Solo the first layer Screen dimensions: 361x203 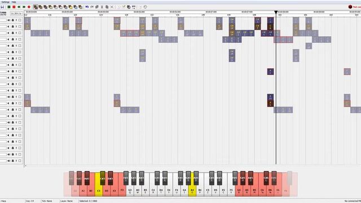tap(16, 20)
